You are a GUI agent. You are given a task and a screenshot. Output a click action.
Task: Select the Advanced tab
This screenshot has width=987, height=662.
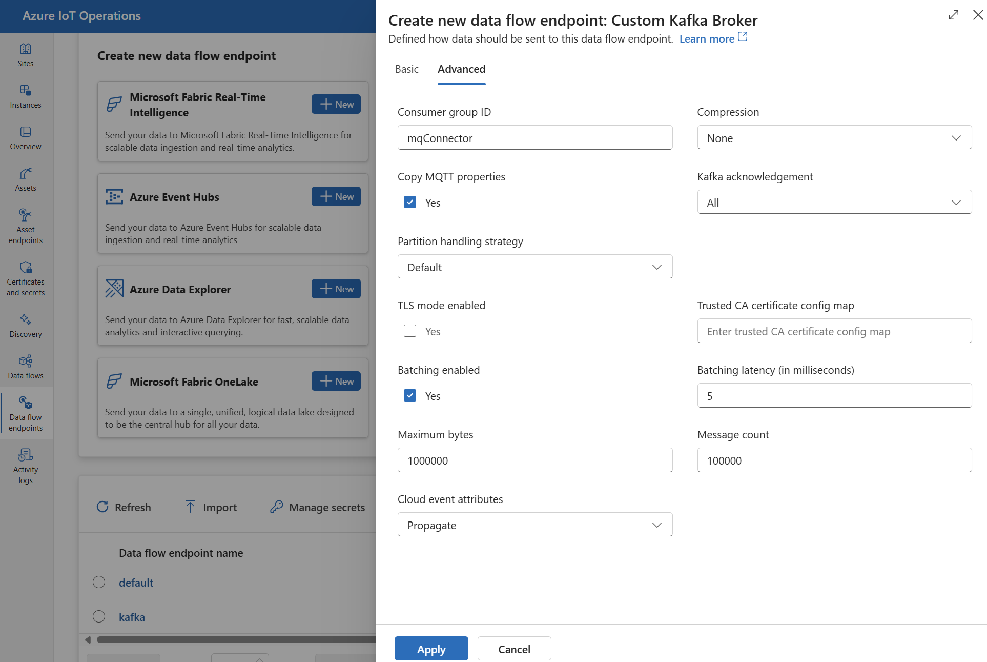(x=461, y=69)
